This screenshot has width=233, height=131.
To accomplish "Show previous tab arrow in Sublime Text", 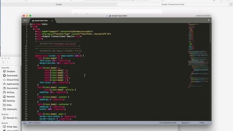I will (x=24, y=20).
